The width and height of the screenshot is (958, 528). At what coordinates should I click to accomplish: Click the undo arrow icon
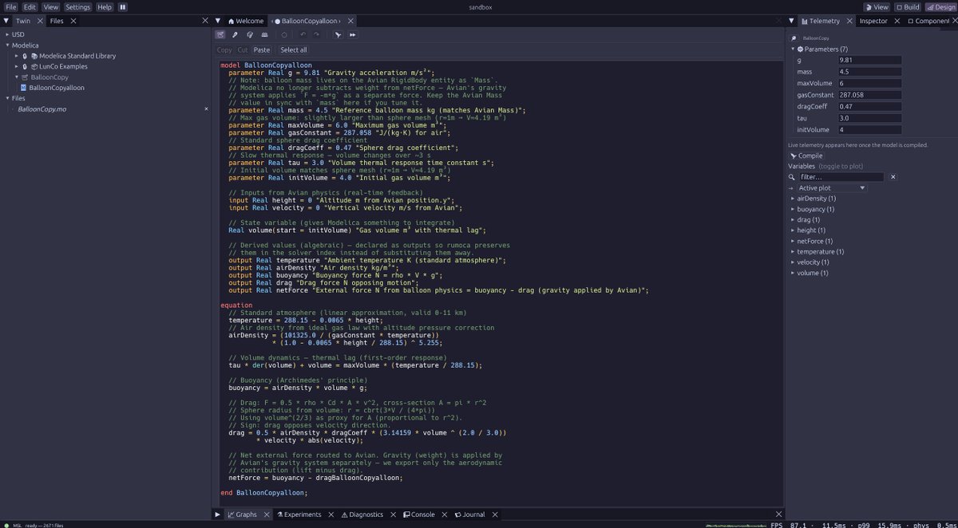[303, 34]
